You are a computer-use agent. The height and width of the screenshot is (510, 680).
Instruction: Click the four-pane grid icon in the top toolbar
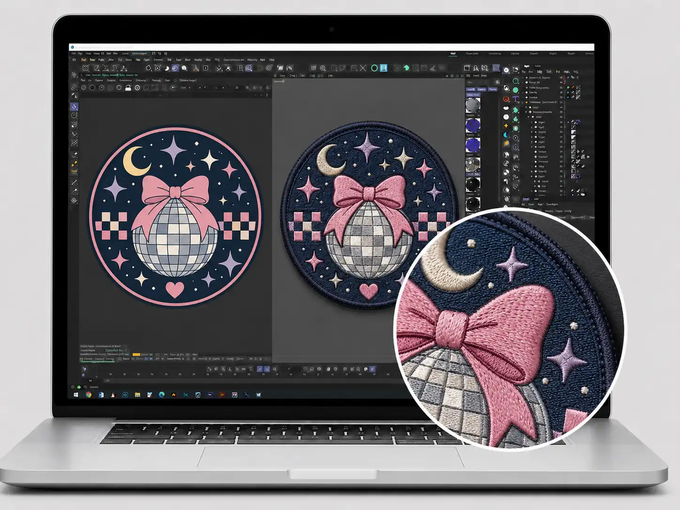(240, 68)
